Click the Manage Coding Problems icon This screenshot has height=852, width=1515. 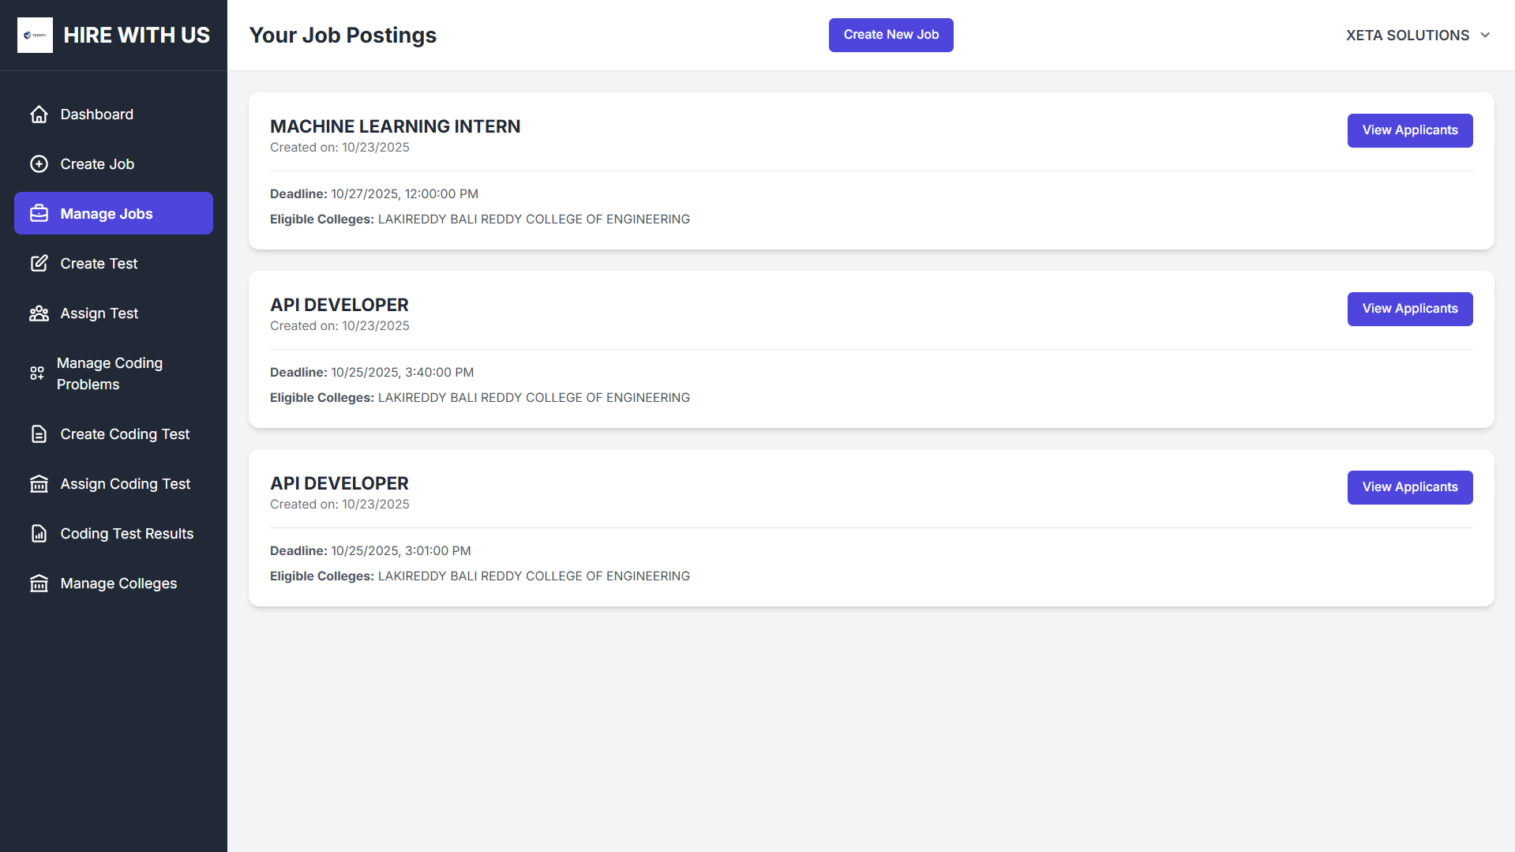(36, 373)
